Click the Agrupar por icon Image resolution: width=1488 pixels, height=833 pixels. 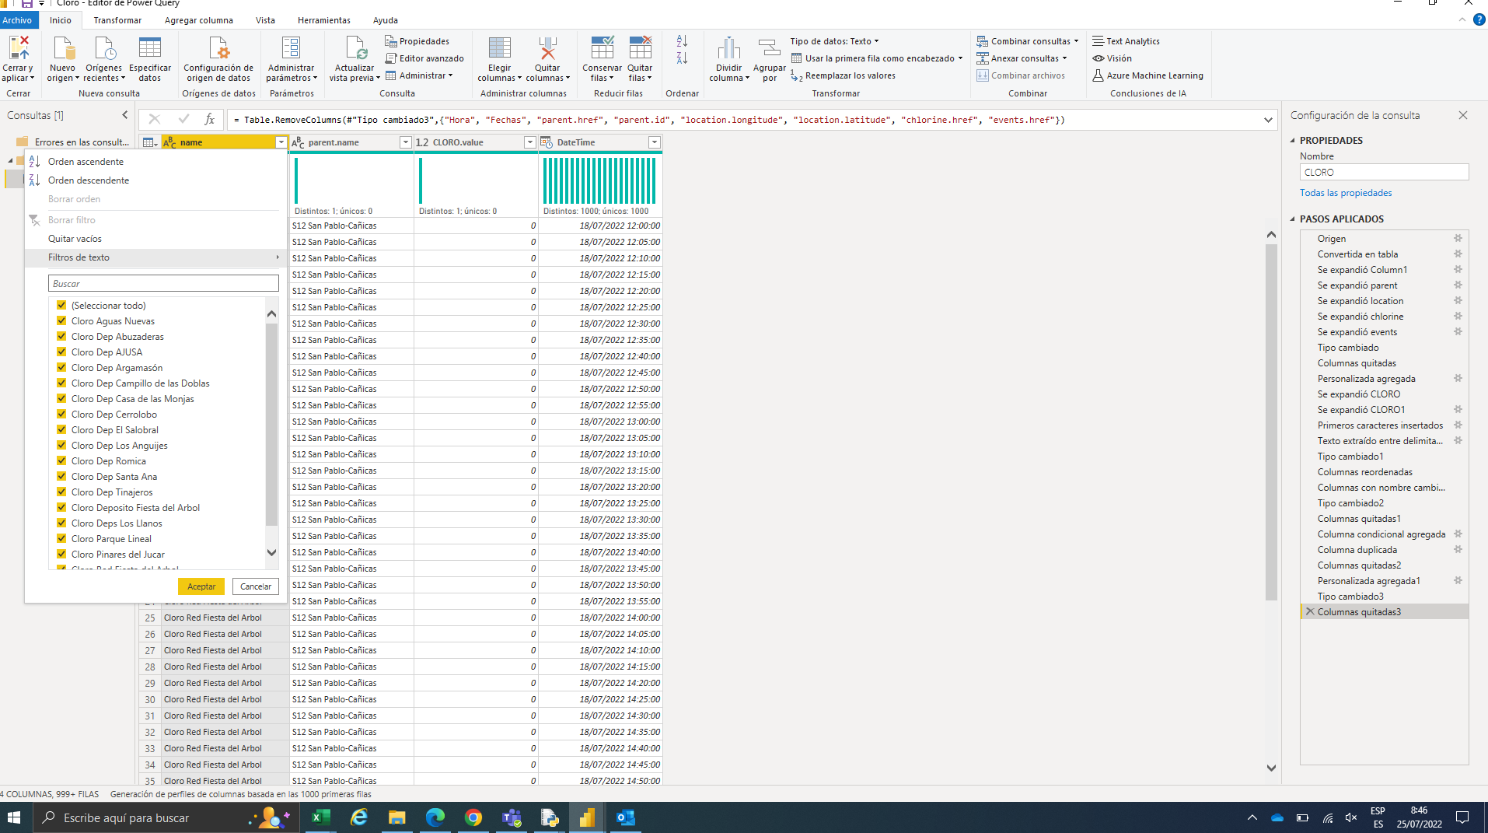point(770,48)
